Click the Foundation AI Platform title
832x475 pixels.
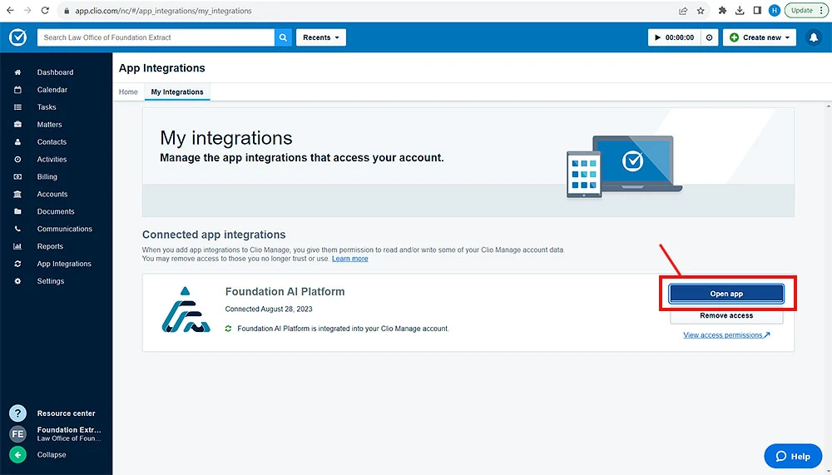pos(285,291)
